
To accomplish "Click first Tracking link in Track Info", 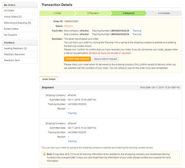I will tap(137, 31).
